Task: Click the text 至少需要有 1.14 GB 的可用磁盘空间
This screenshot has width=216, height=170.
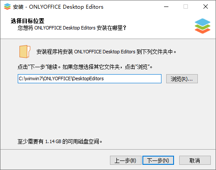Action: (60, 141)
